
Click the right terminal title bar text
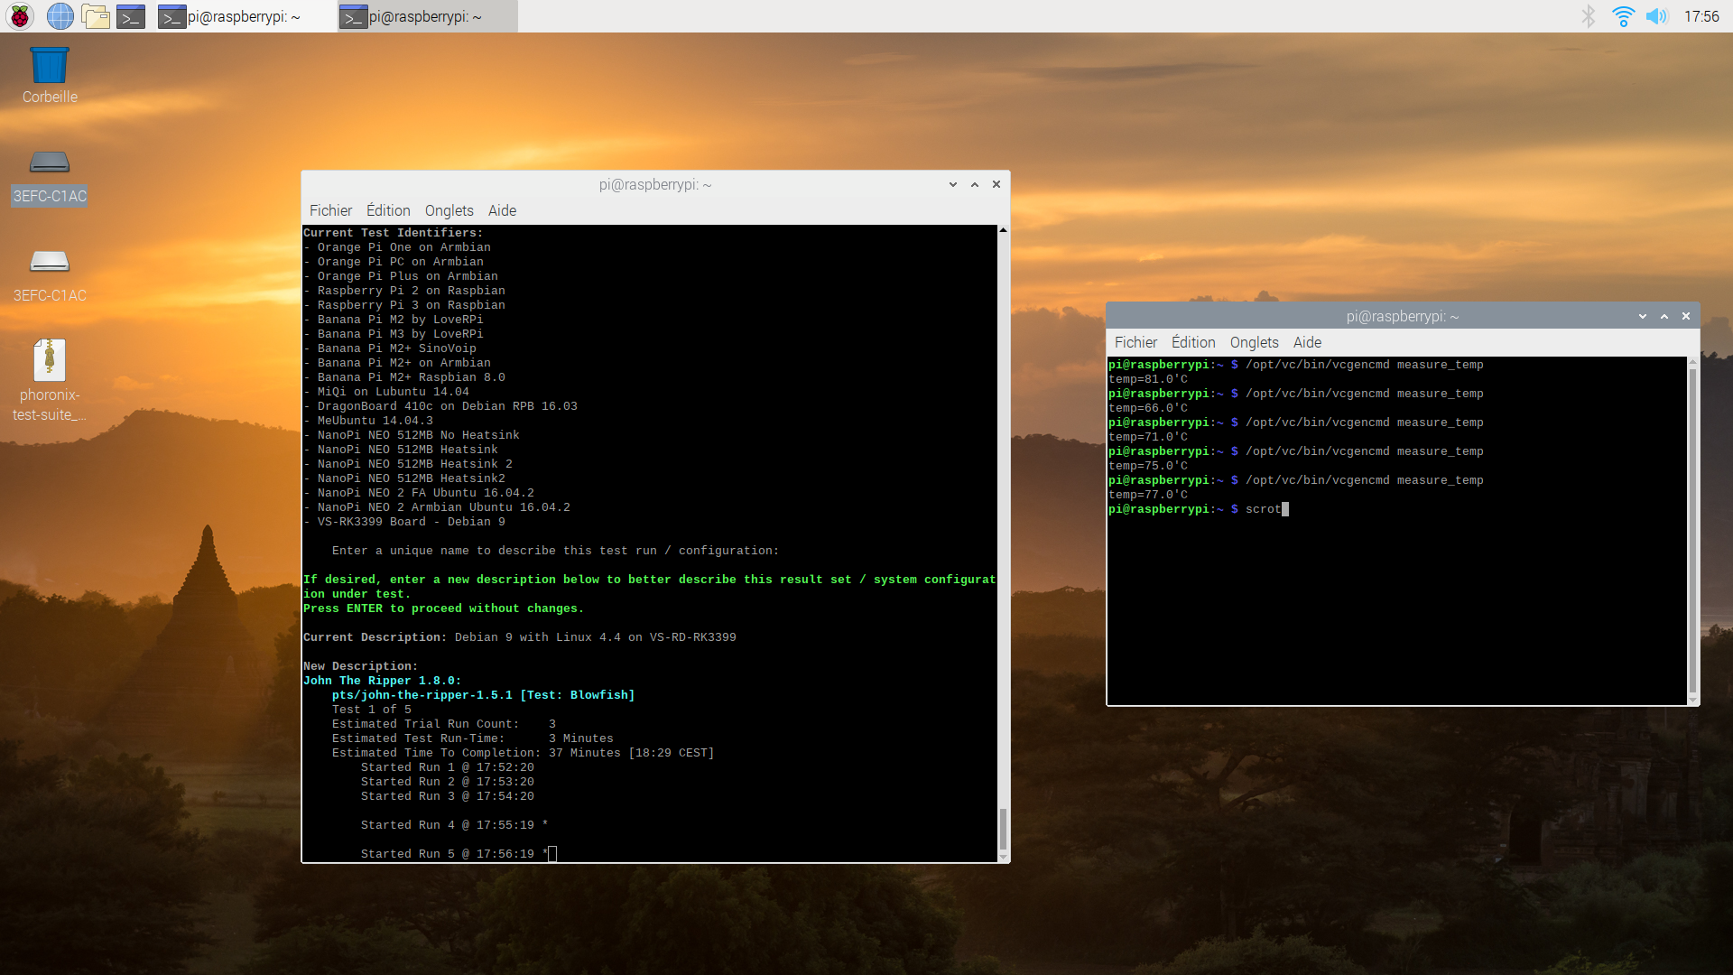click(1403, 316)
